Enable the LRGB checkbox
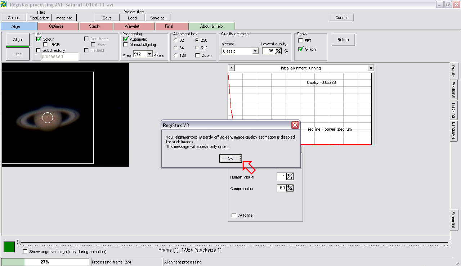Screen dimensions: 461x266 pyautogui.click(x=45, y=45)
